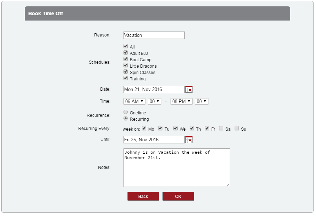Click into the Reason text field
This screenshot has width=316, height=216.
click(154, 35)
